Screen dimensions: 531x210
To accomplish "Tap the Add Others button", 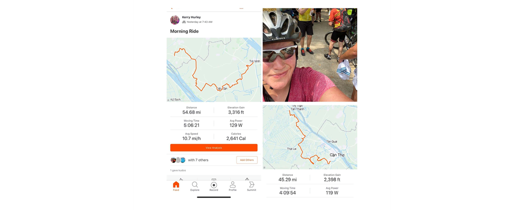I will coord(247,160).
